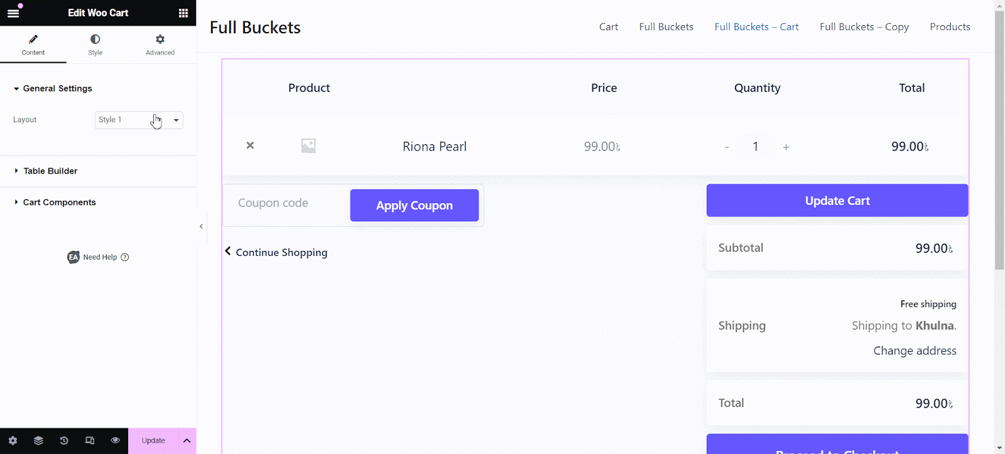Expand the Cart Components section

(x=59, y=202)
